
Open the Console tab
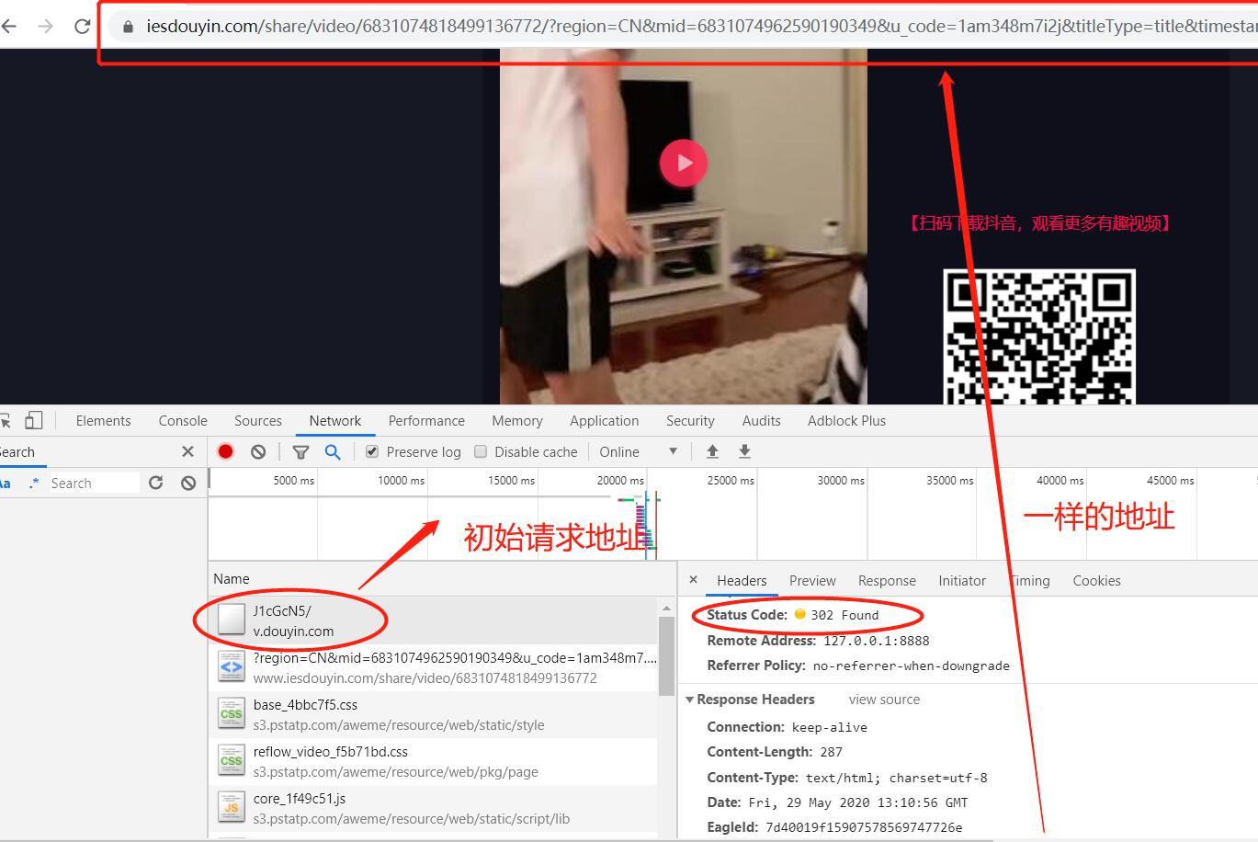pyautogui.click(x=183, y=420)
